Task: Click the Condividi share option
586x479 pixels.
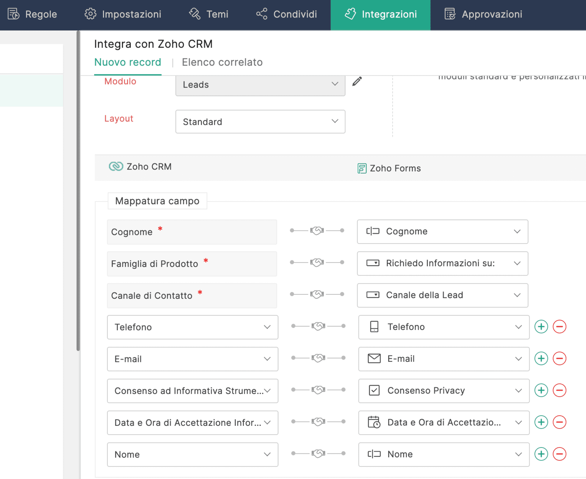Action: point(286,14)
